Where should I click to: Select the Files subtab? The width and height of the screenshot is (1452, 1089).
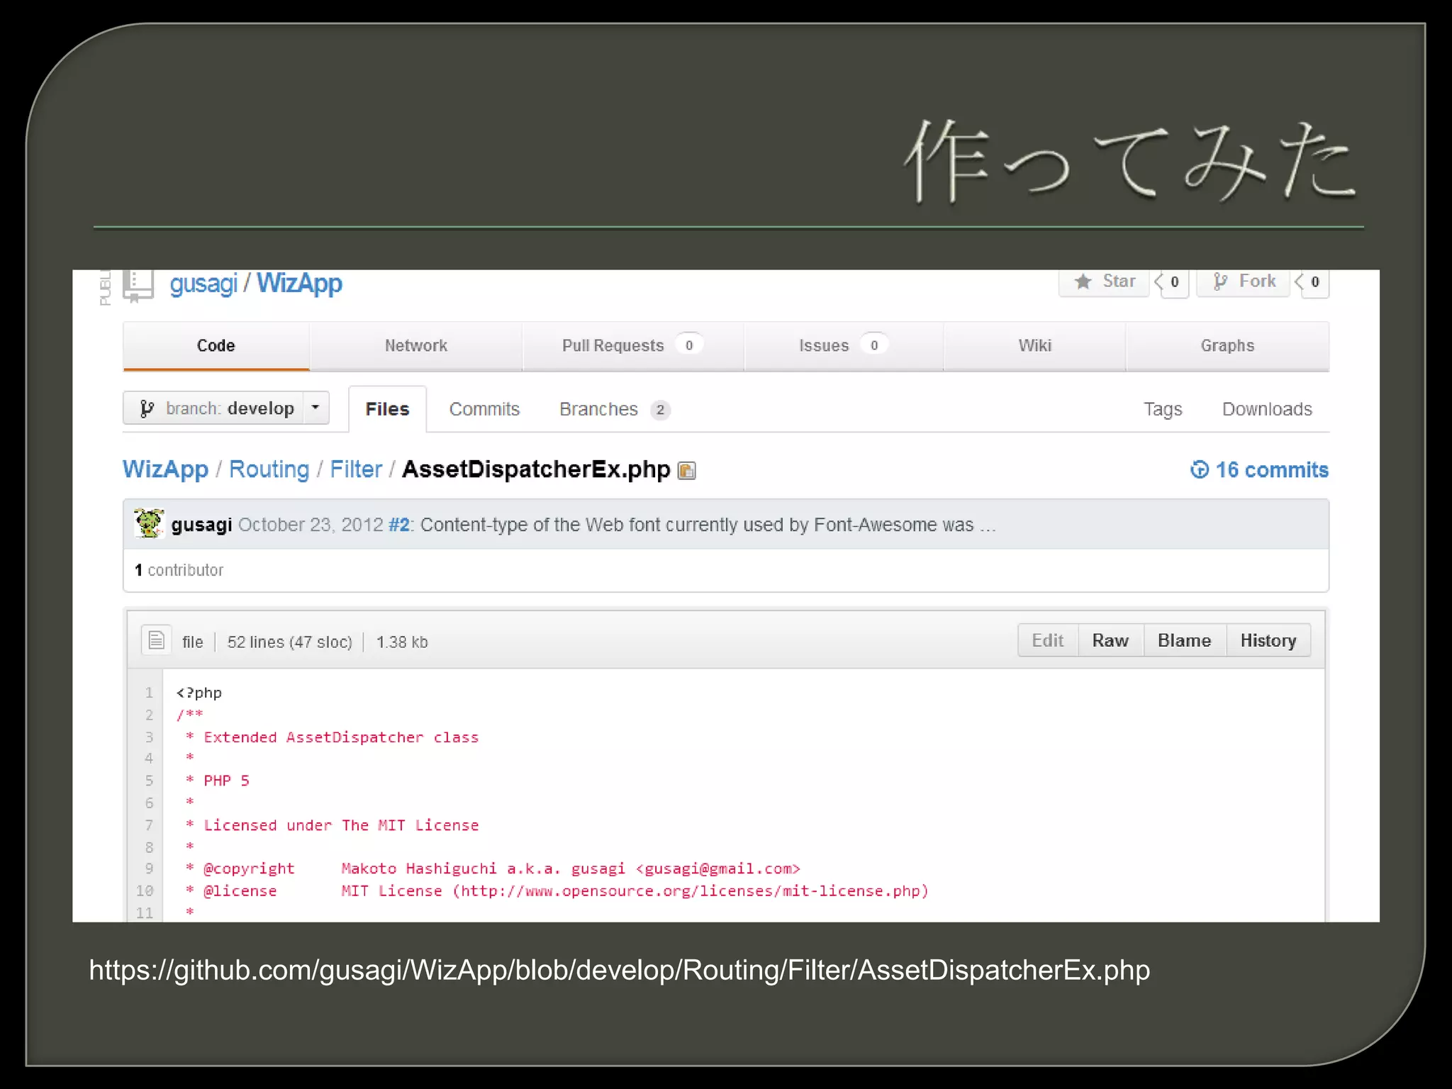pyautogui.click(x=387, y=410)
